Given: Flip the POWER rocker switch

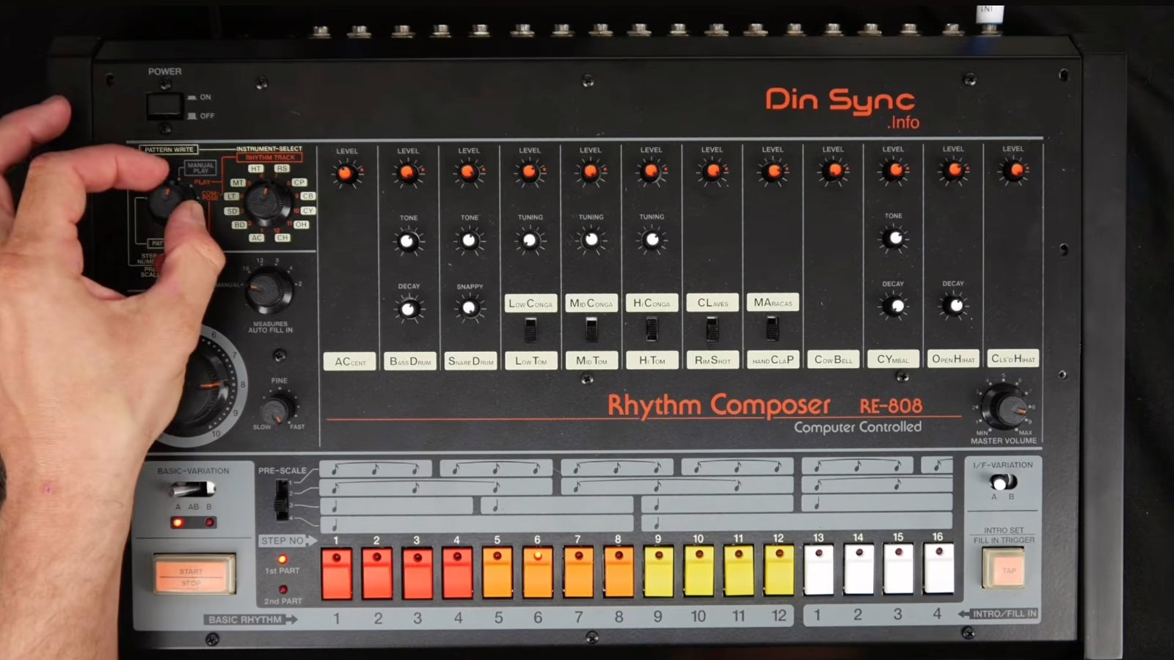Looking at the screenshot, I should tap(164, 106).
